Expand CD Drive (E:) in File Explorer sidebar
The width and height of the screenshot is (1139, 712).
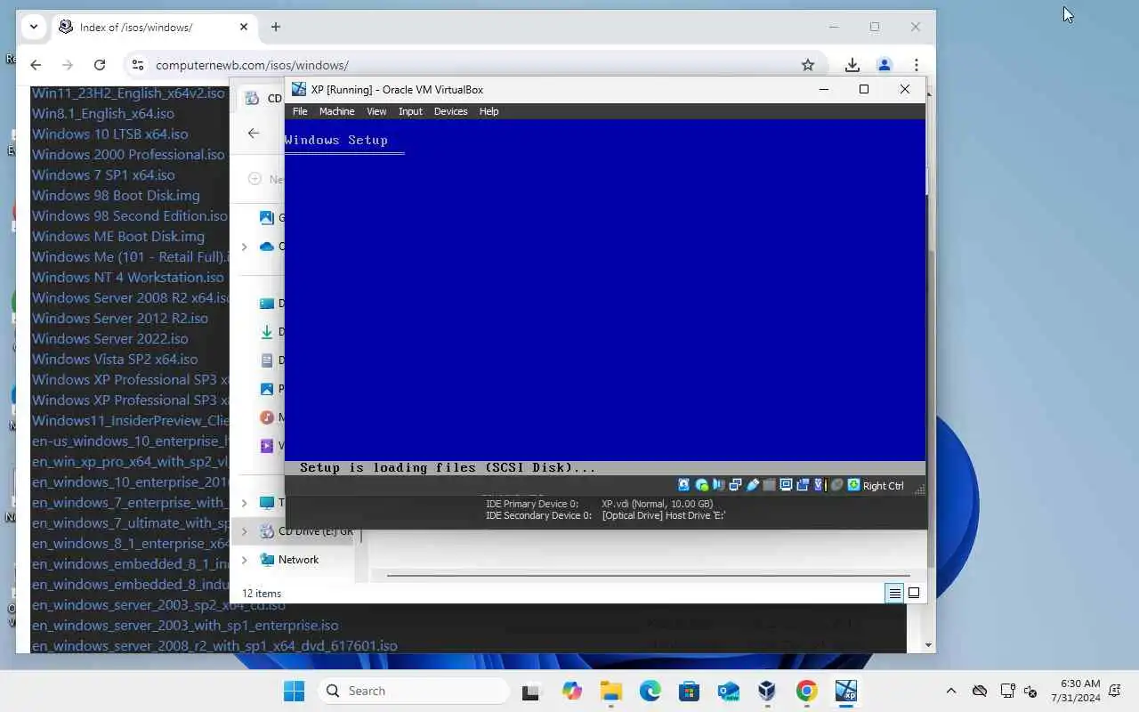point(245,531)
